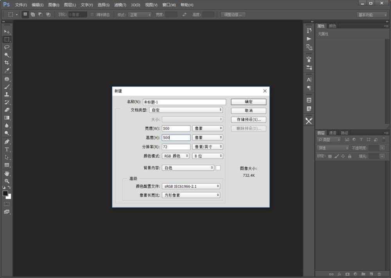
Task: Open the 颜色模式 dropdown
Action: pyautogui.click(x=175, y=156)
